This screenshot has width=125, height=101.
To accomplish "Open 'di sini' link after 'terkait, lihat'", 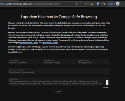I will (19, 52).
